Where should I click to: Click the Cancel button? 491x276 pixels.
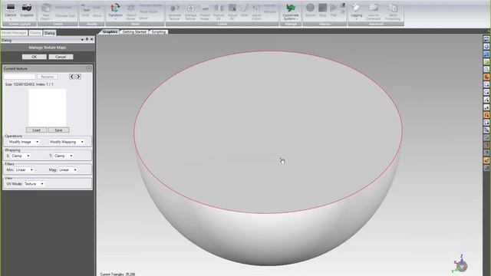(61, 57)
